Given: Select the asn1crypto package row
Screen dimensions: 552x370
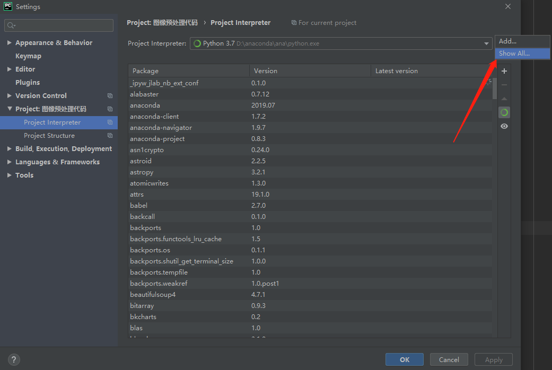Looking at the screenshot, I should [x=310, y=150].
